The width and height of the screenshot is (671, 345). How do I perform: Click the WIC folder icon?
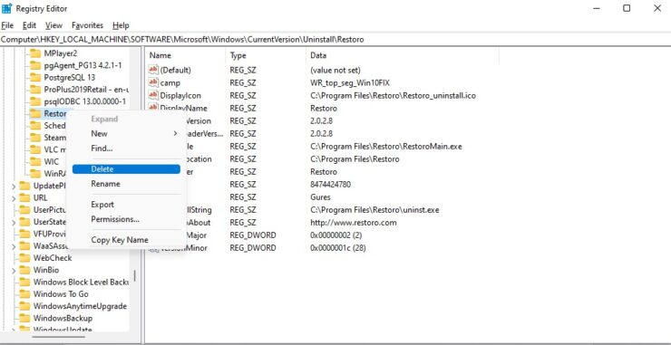coord(35,161)
